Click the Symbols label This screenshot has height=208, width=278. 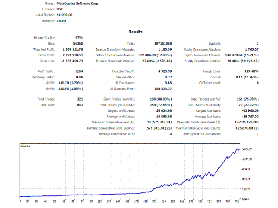[215, 43]
